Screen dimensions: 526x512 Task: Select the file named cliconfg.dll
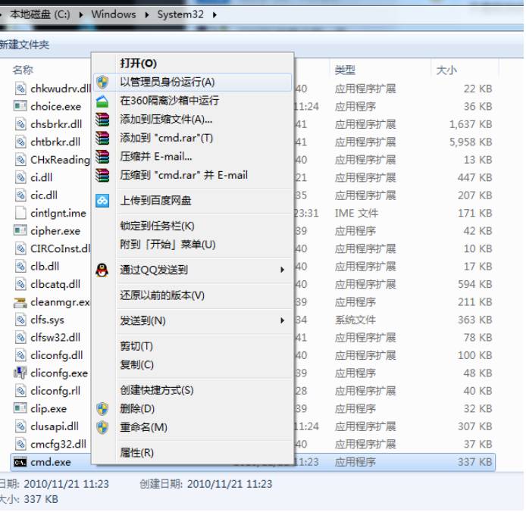57,355
